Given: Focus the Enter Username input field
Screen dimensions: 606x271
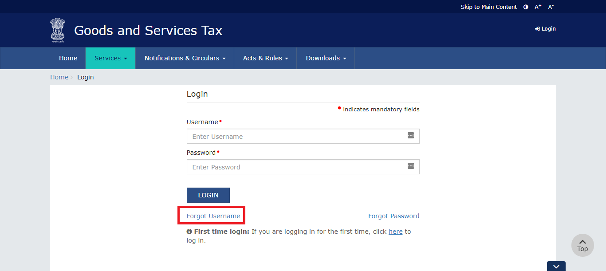Looking at the screenshot, I should point(303,136).
